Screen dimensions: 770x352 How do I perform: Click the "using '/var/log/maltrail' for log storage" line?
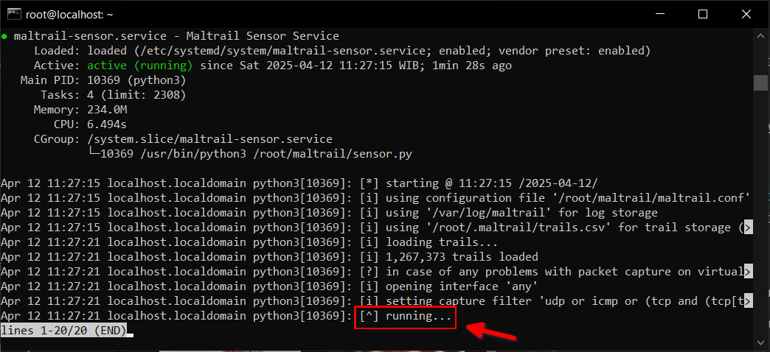click(x=329, y=213)
